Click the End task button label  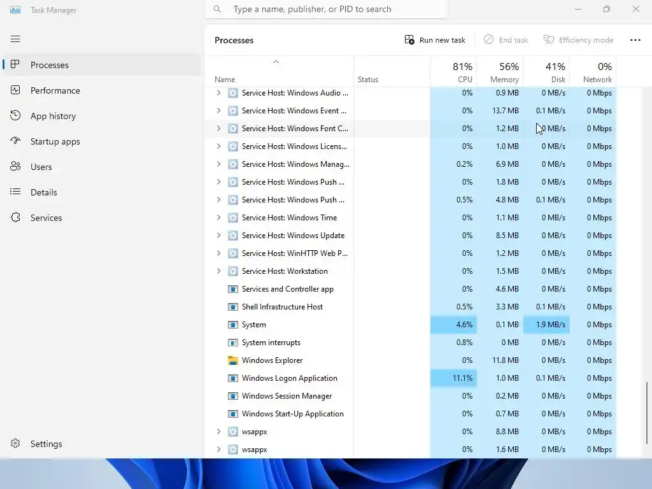[514, 40]
